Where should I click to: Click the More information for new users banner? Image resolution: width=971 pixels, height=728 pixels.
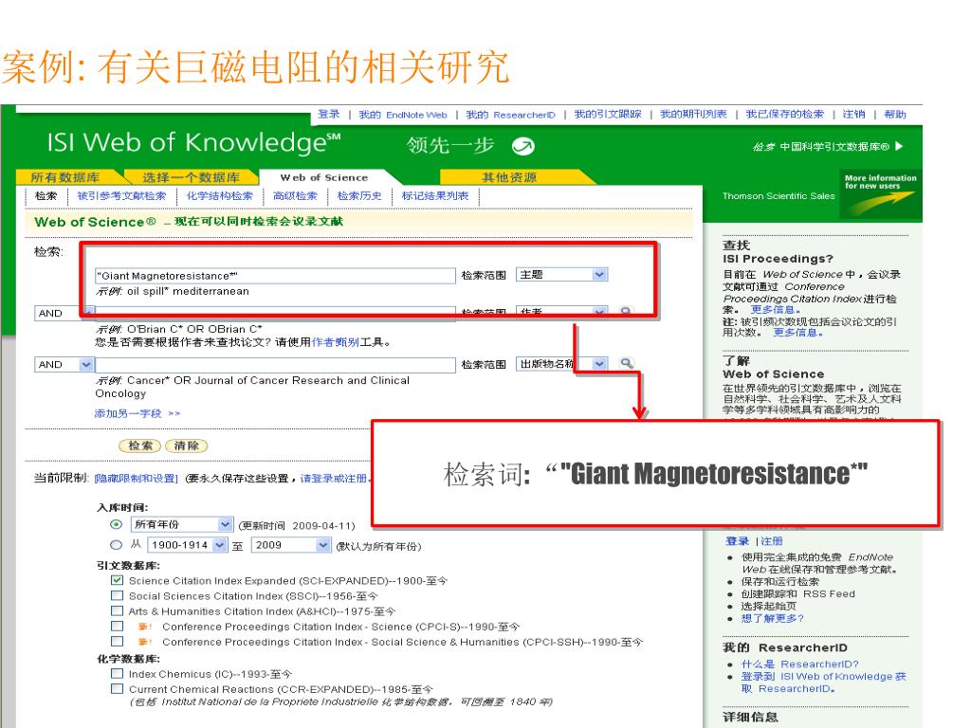click(x=880, y=194)
